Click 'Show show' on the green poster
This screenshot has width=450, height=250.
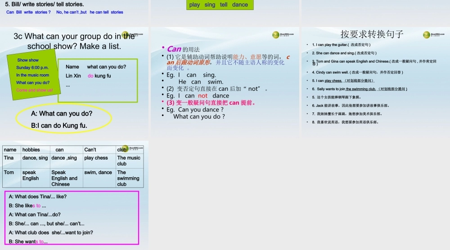pos(28,60)
